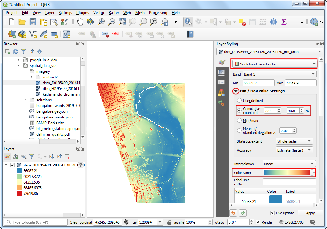Viewport: 327px width, 229px height.
Task: Click the Refresh icon in Browser panel
Action: pos(16,51)
